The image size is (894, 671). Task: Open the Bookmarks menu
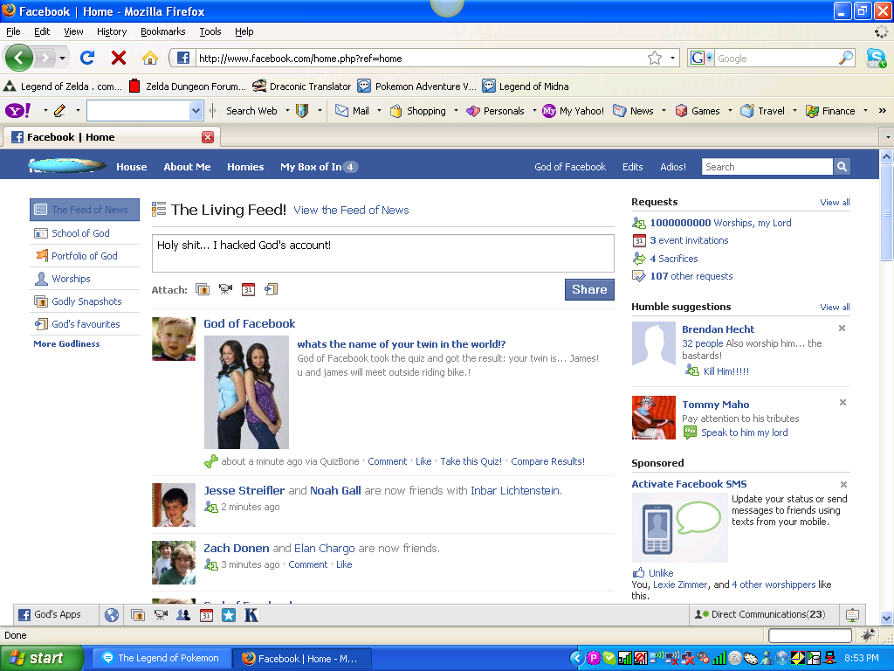[162, 31]
